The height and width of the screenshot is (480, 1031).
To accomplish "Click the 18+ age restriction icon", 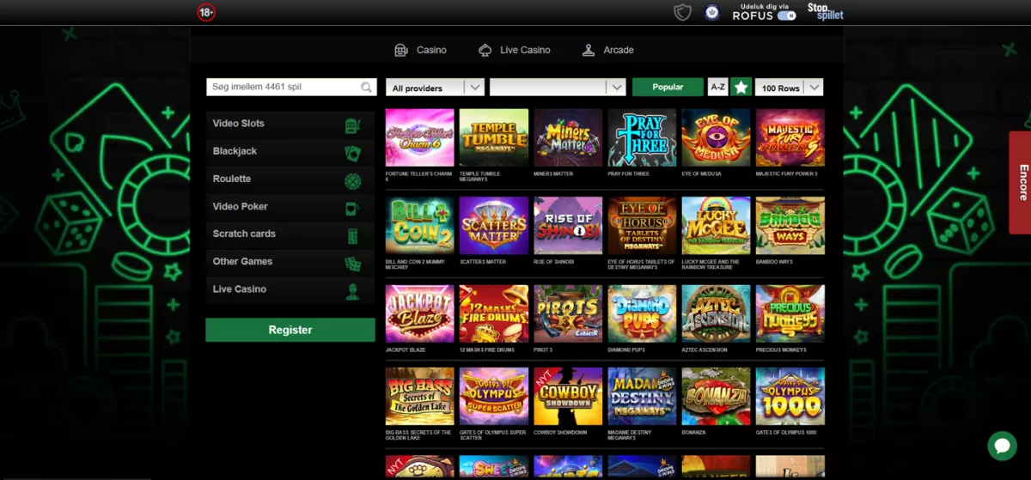I will 206,12.
